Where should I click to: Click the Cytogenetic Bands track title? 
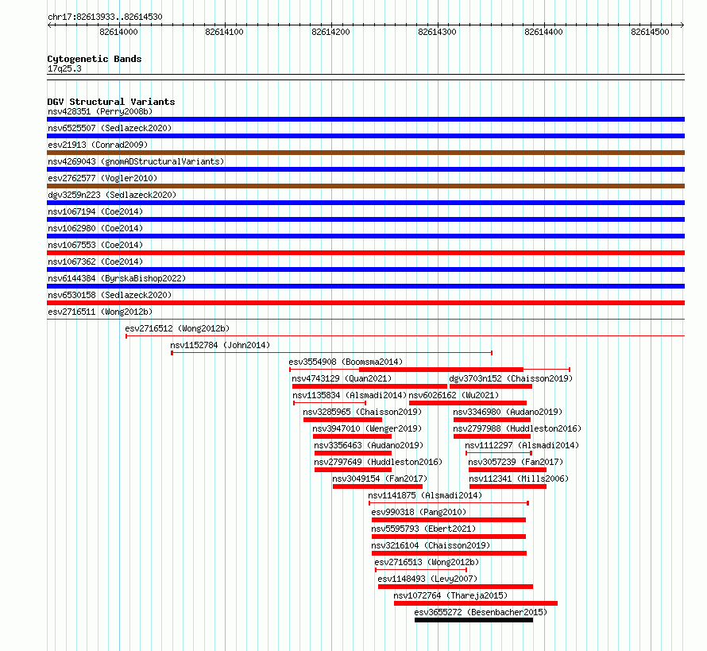[95, 59]
